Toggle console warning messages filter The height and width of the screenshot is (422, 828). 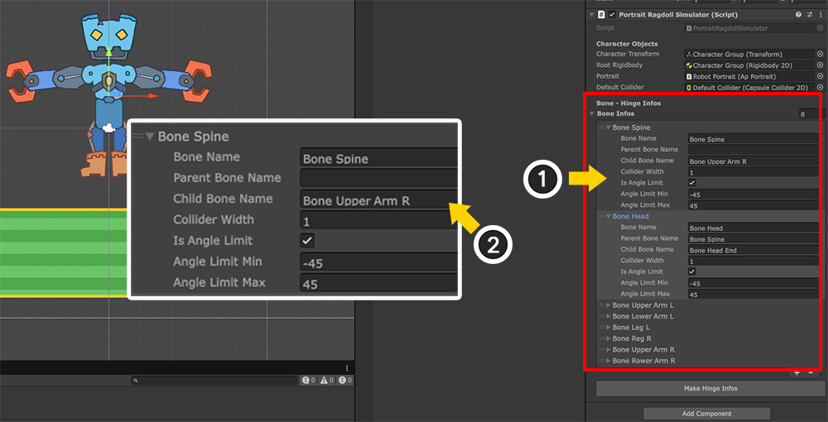click(x=327, y=381)
